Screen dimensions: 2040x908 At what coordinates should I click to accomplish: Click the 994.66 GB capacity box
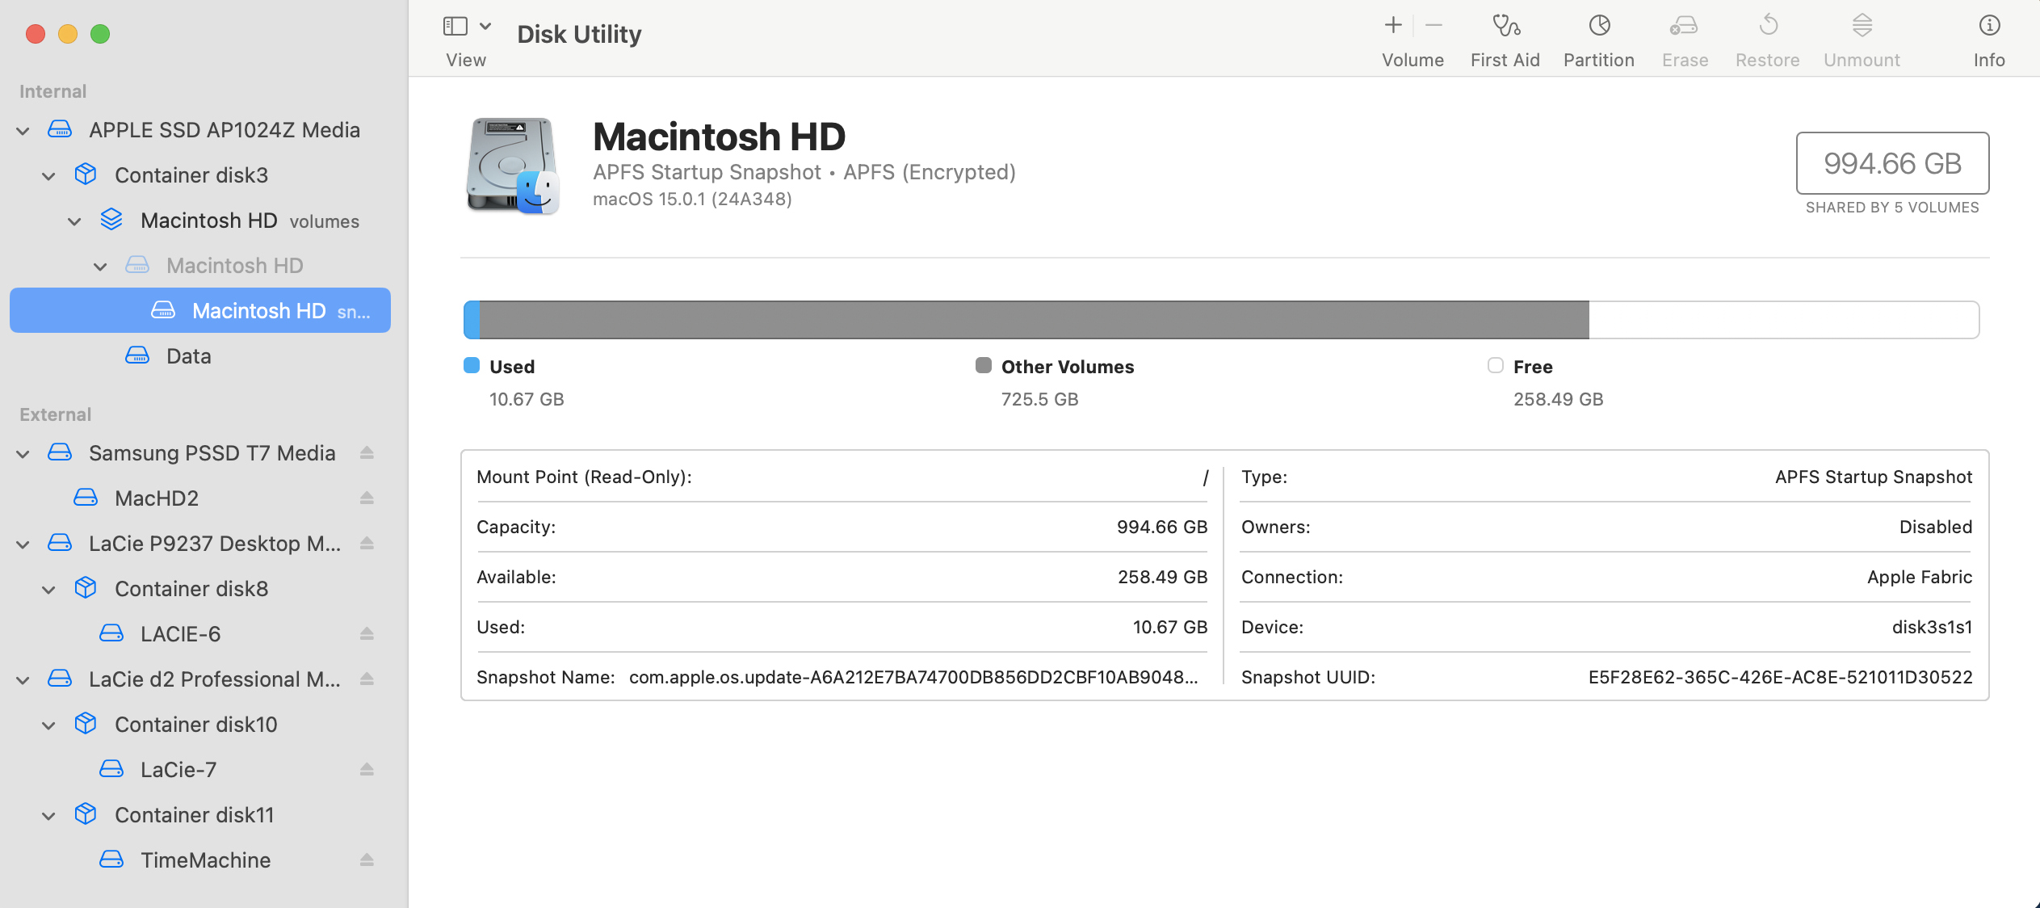[1891, 163]
